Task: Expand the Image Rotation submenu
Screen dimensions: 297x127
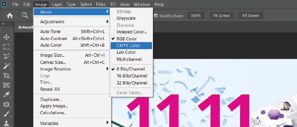Action: coord(72,69)
